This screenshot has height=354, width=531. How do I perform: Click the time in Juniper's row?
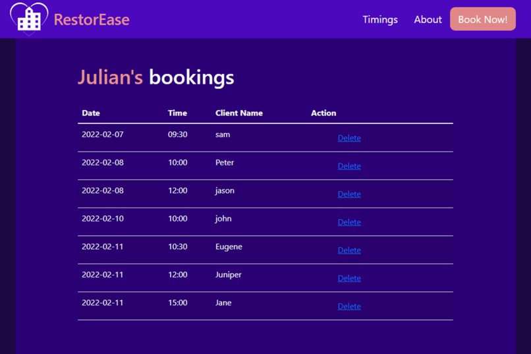[x=177, y=275]
